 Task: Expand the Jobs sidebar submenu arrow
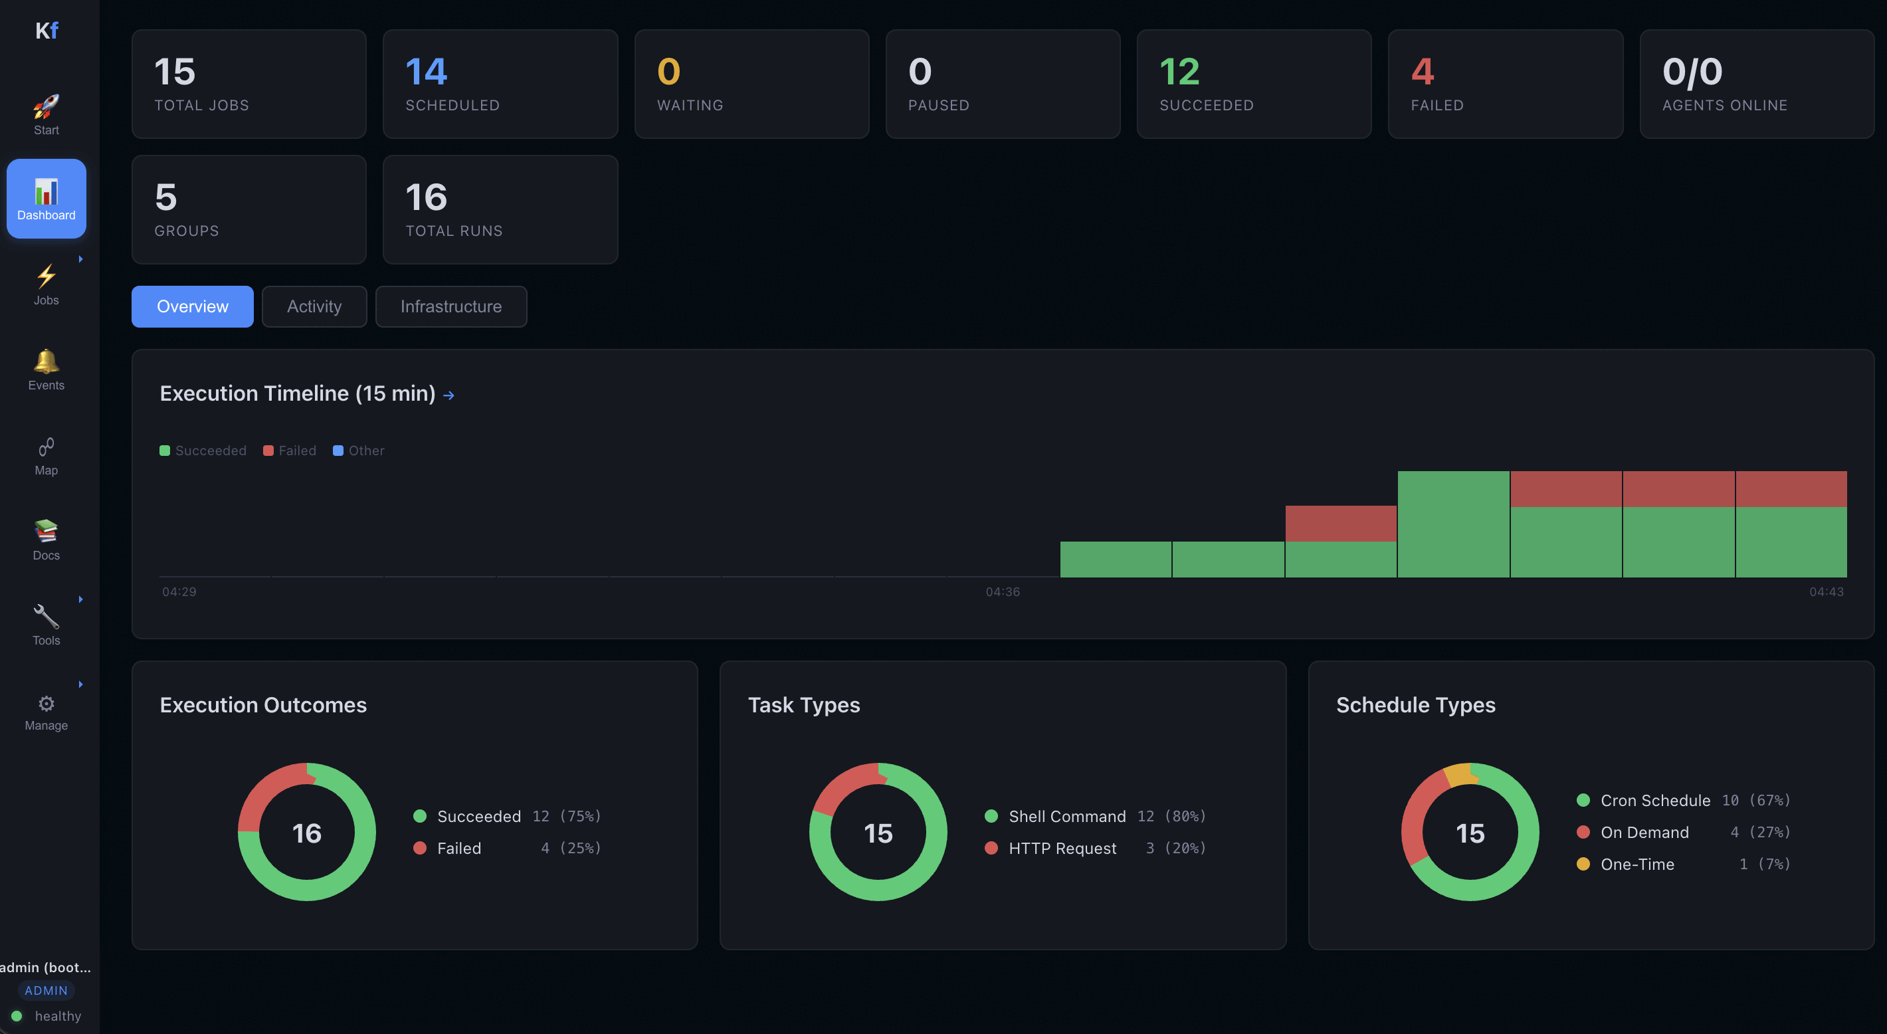(80, 258)
